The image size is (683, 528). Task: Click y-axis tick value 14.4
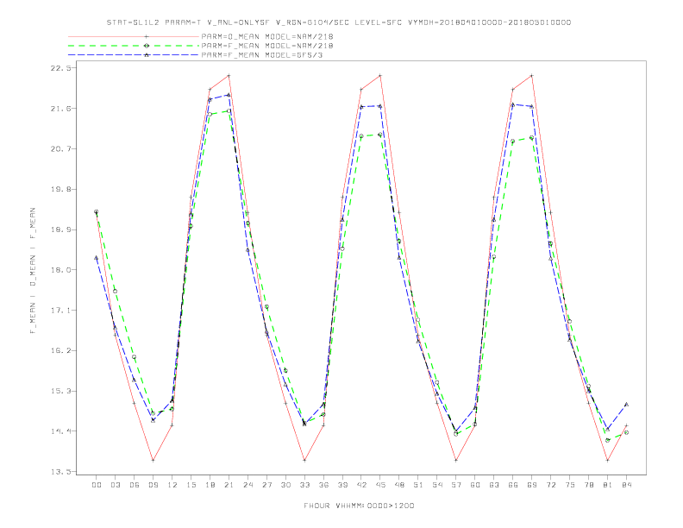point(60,431)
